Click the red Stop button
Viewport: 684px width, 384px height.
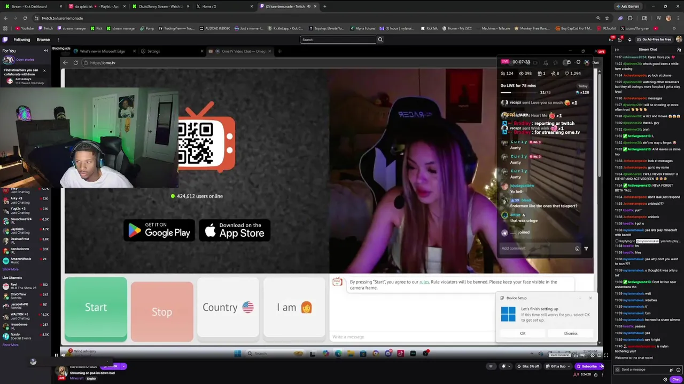[162, 311]
